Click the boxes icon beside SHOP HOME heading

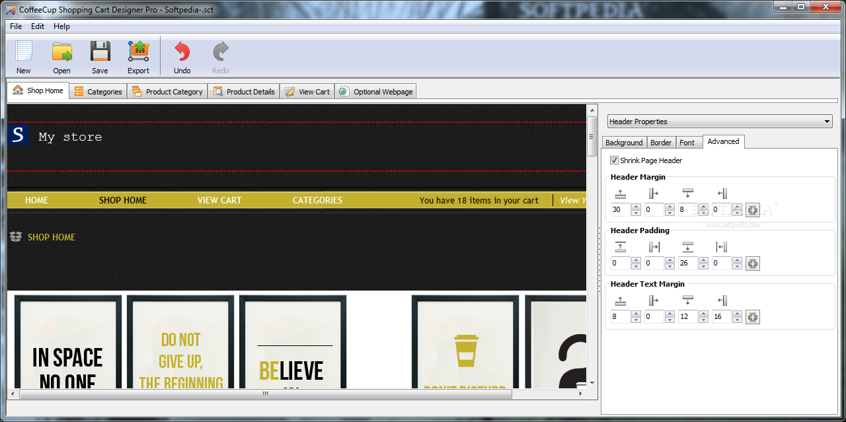pyautogui.click(x=16, y=236)
